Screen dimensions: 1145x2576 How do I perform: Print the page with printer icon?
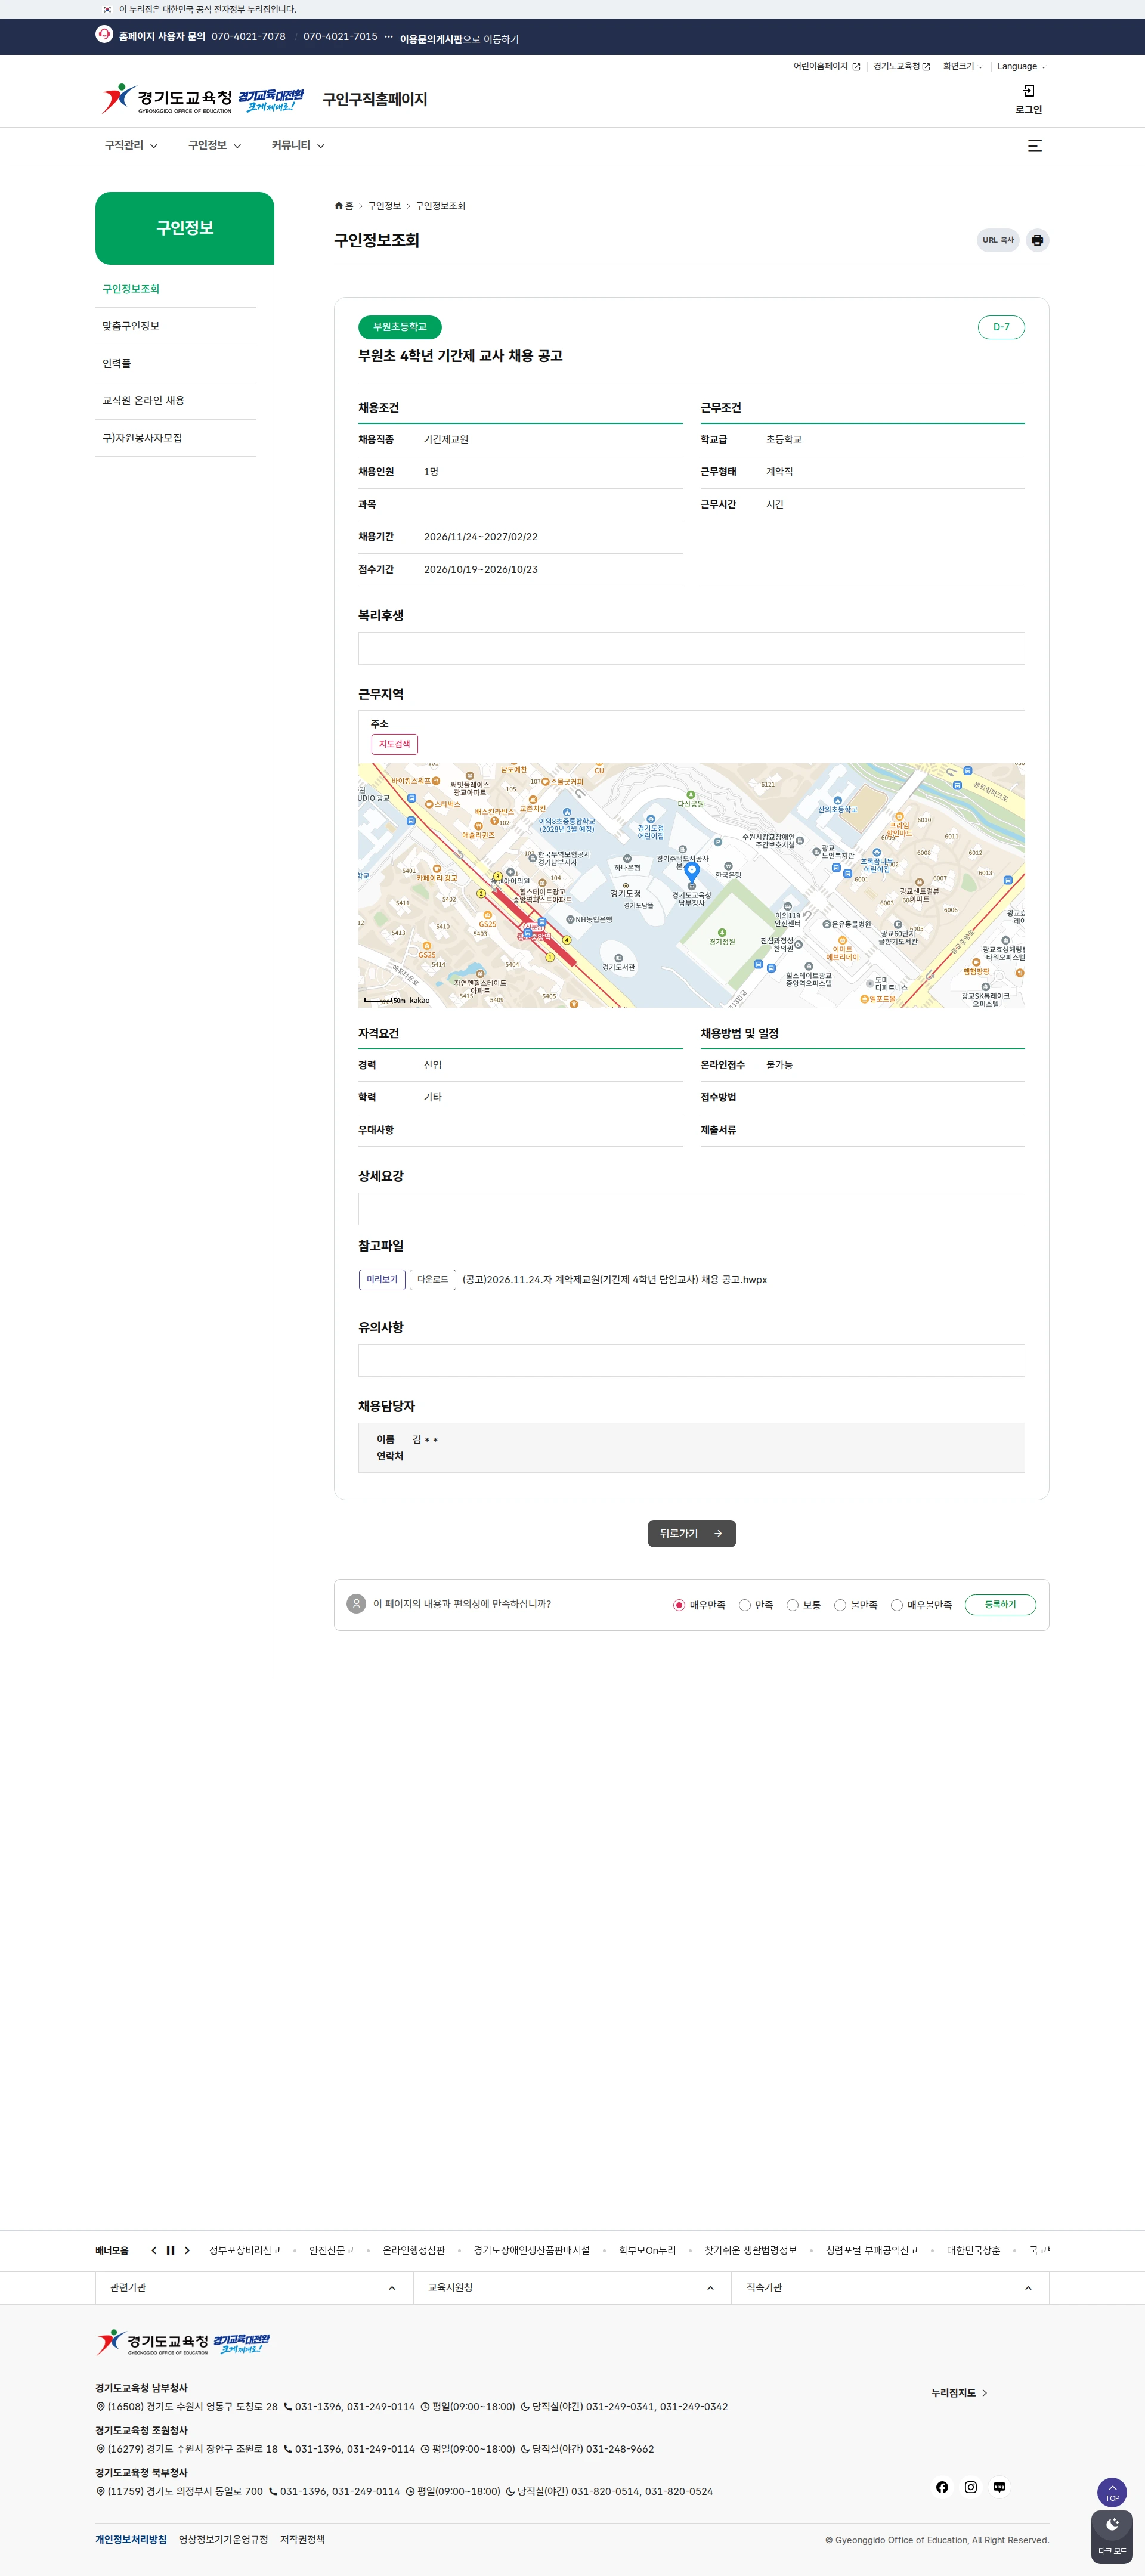point(1037,240)
